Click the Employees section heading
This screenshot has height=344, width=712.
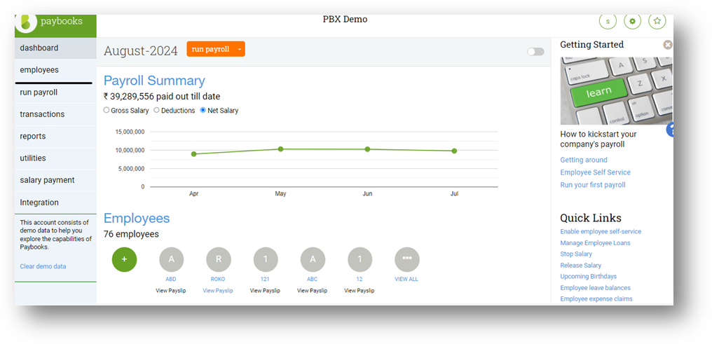tap(137, 218)
